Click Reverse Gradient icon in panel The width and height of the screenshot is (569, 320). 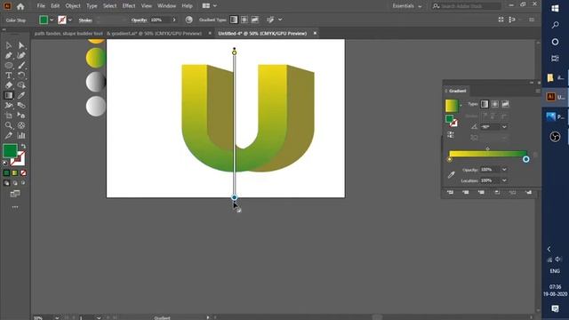point(451,135)
